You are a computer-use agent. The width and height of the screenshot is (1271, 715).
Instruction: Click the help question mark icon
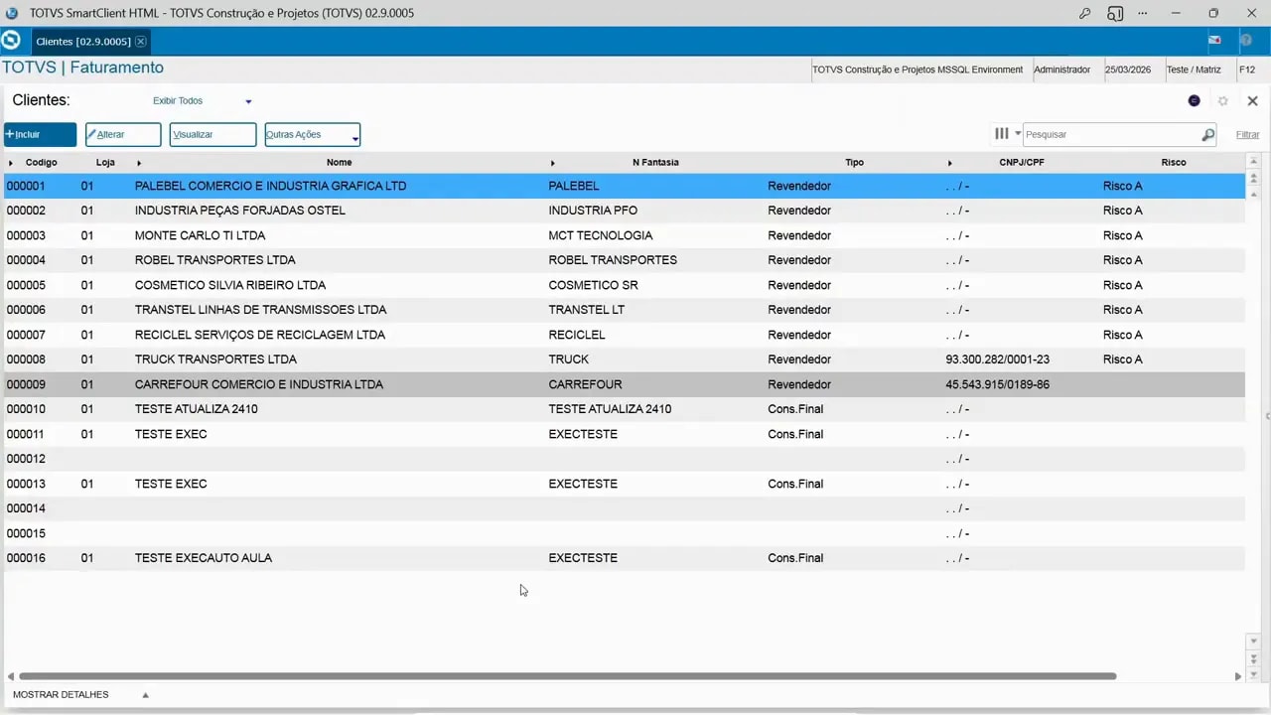pos(1246,40)
